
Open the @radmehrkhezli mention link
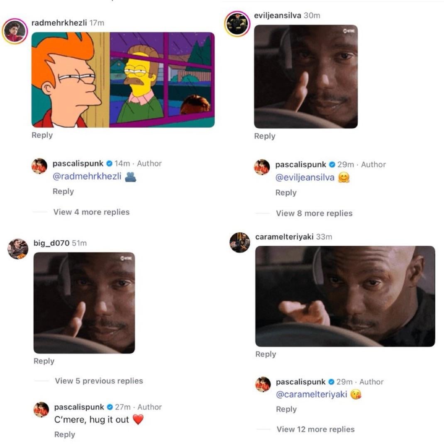87,176
